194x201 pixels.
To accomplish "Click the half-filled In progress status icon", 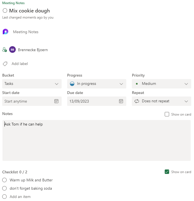I will (x=72, y=84).
